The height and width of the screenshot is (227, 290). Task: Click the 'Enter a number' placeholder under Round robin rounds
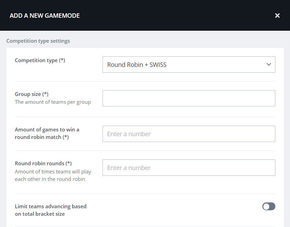pos(129,168)
